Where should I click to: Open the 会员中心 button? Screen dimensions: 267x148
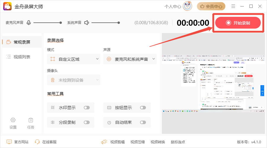coord(211,6)
